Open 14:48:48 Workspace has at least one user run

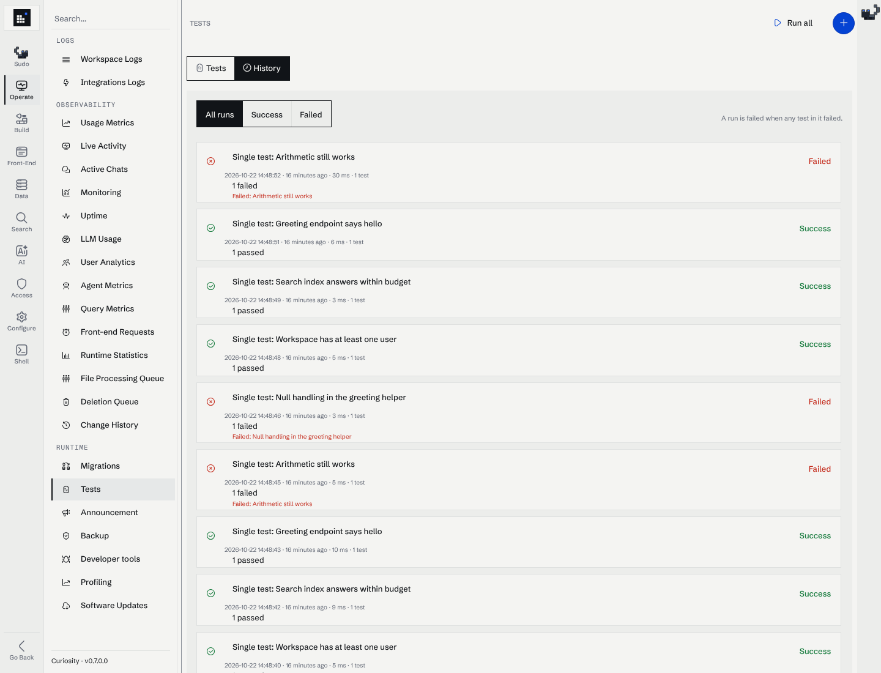pyautogui.click(x=518, y=350)
